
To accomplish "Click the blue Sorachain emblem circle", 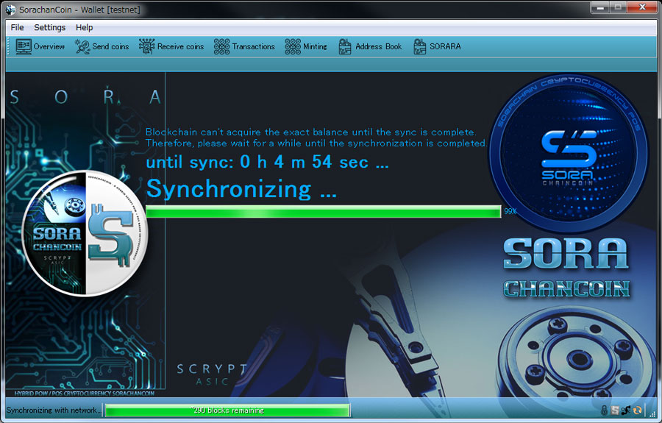I will [x=569, y=153].
